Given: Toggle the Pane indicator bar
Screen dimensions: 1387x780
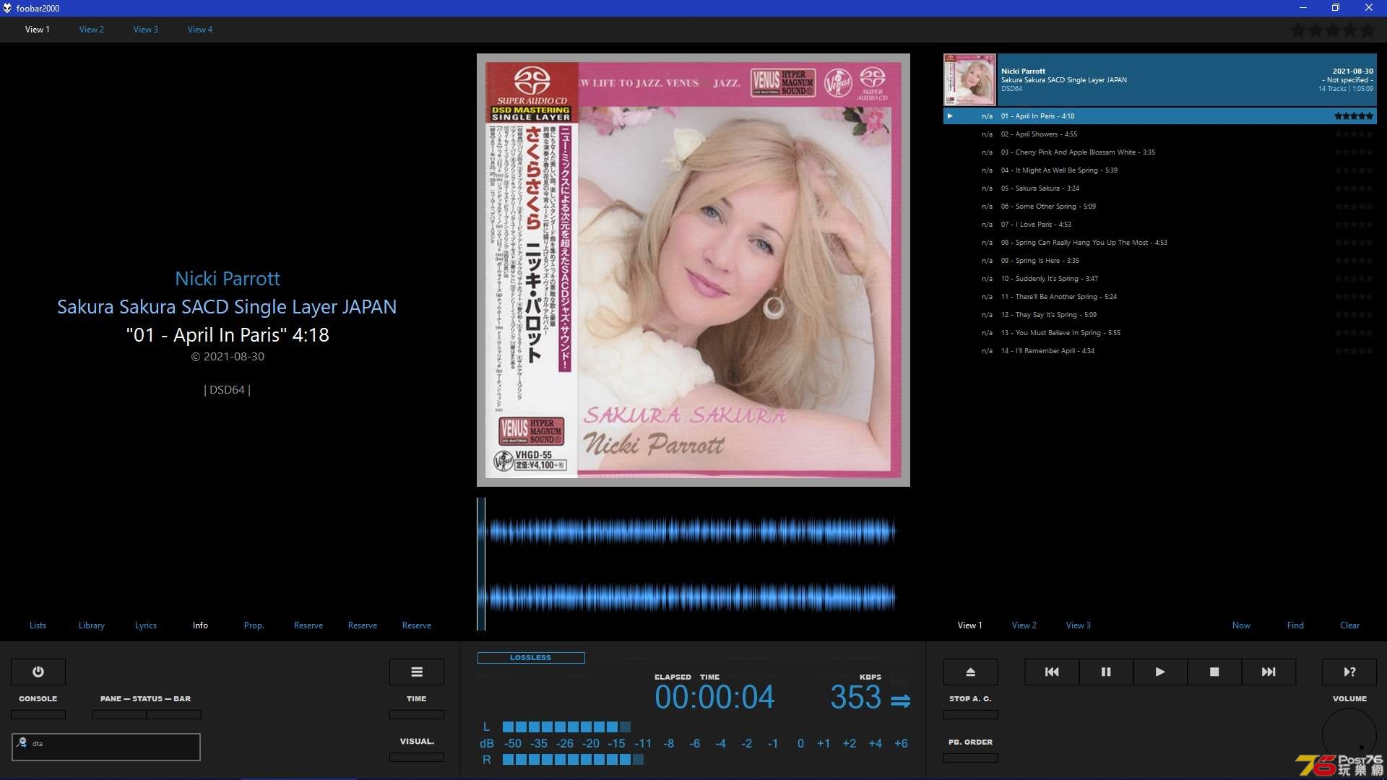Looking at the screenshot, I should click(119, 714).
